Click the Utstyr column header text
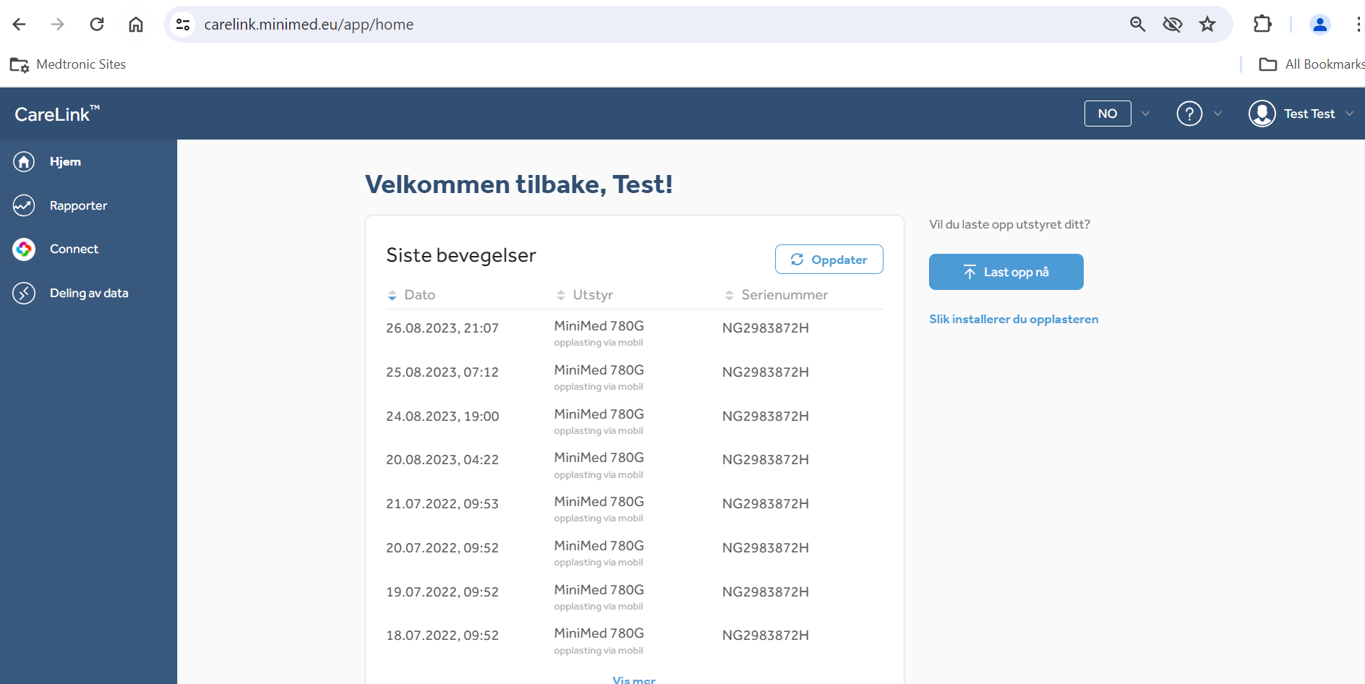 point(593,295)
